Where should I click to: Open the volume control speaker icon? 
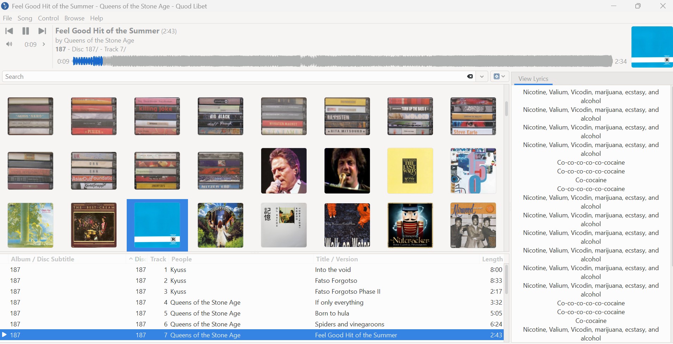click(x=9, y=44)
